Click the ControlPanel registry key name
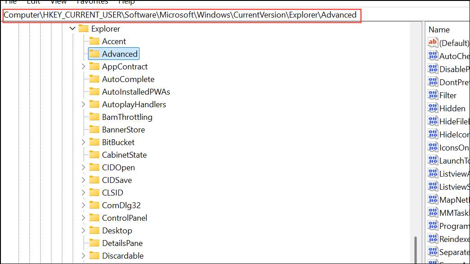The image size is (470, 264). [124, 218]
